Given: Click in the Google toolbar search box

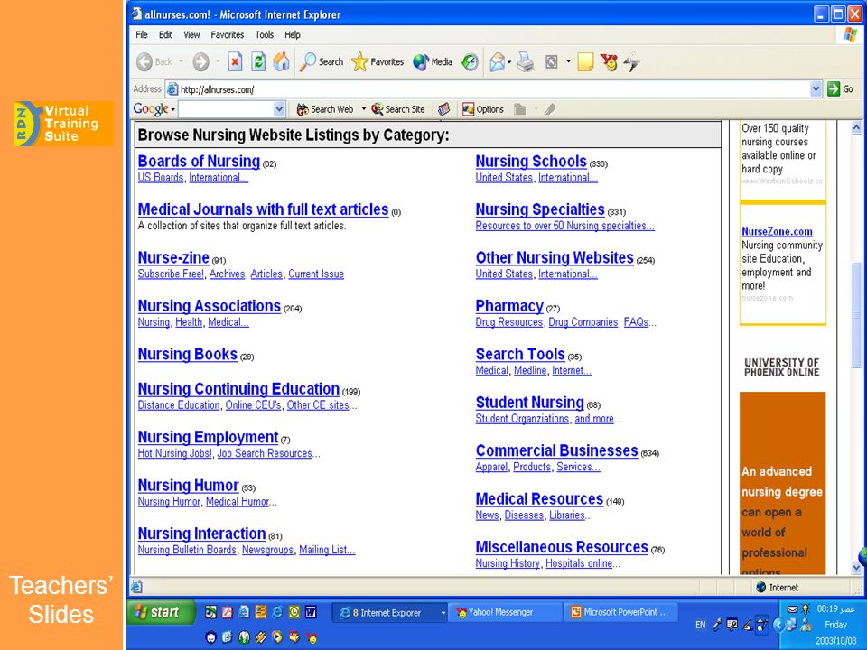Looking at the screenshot, I should (x=227, y=109).
